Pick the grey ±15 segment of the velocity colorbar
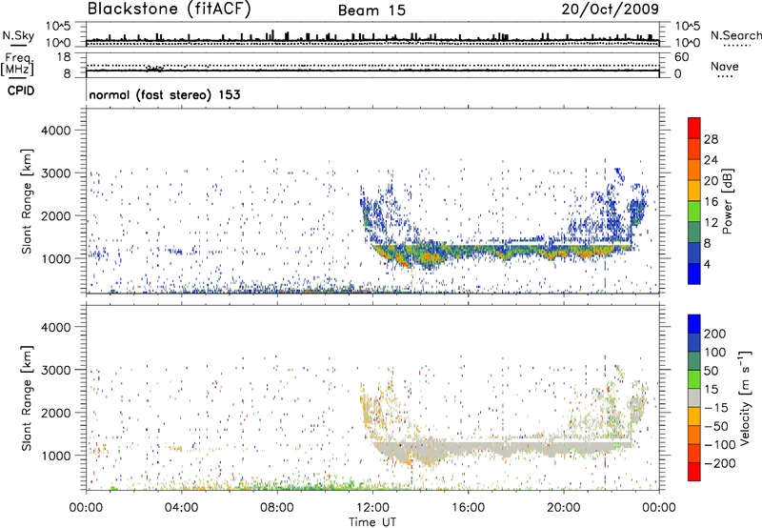 coord(694,397)
